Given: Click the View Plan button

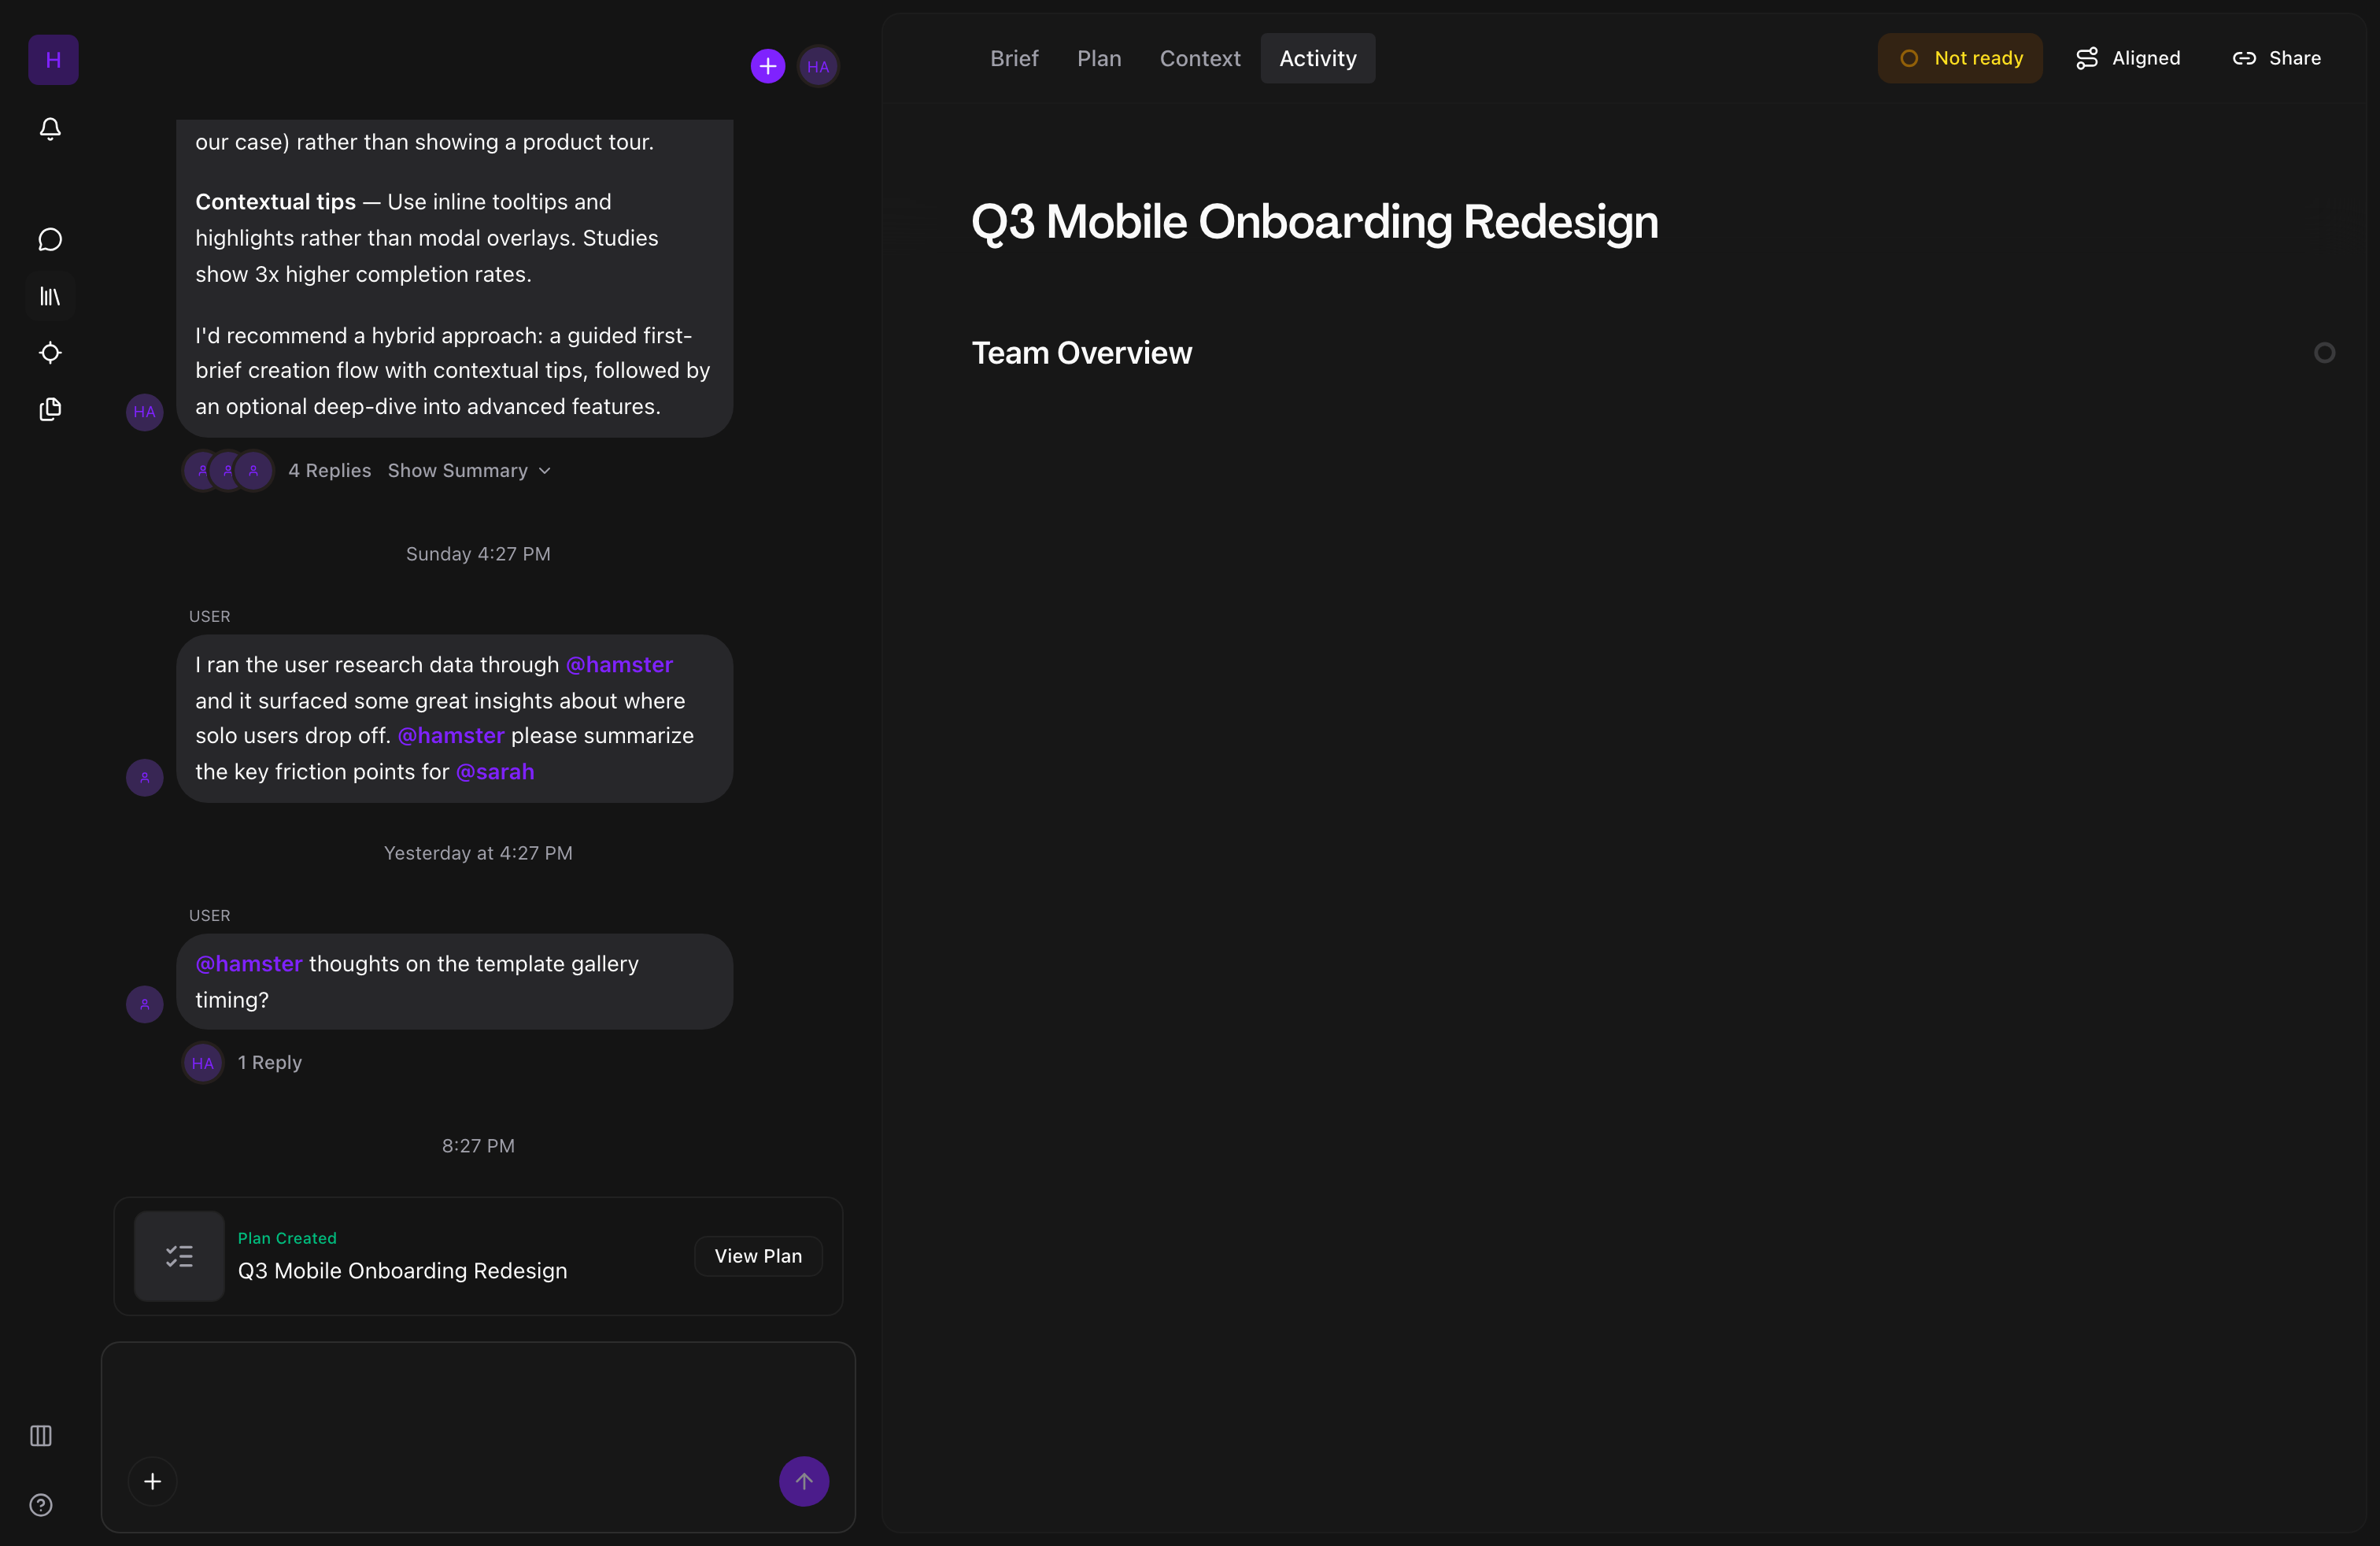Looking at the screenshot, I should (757, 1256).
